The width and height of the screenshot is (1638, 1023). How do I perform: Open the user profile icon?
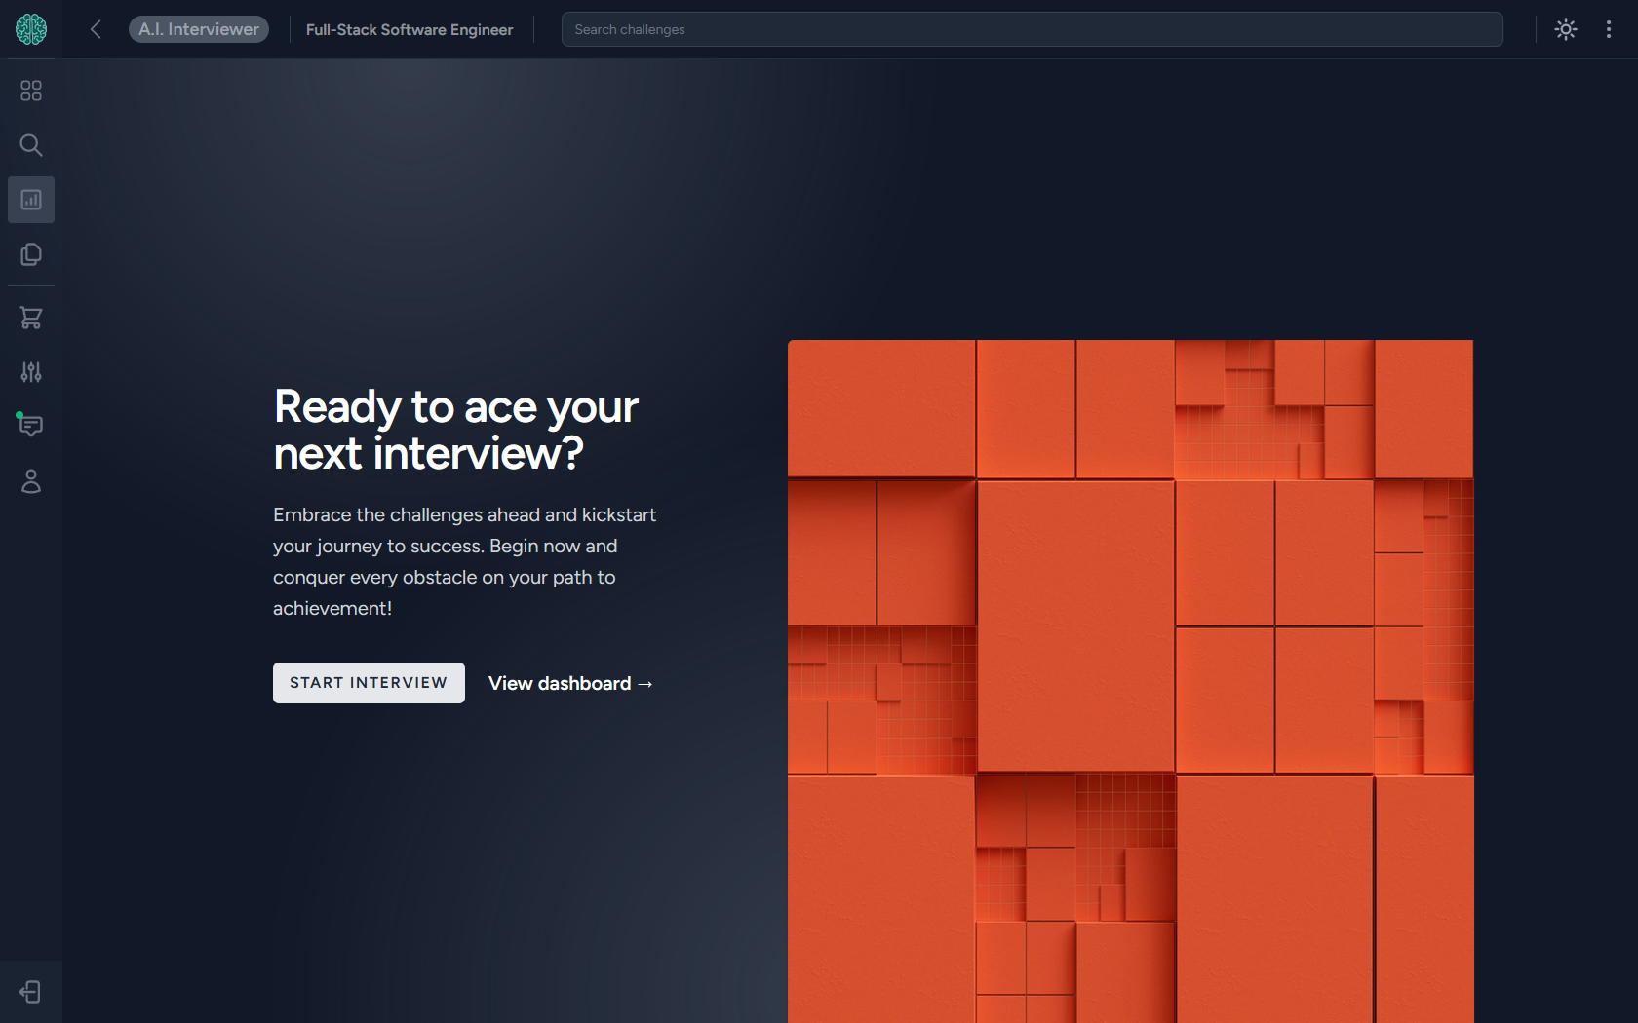(31, 481)
